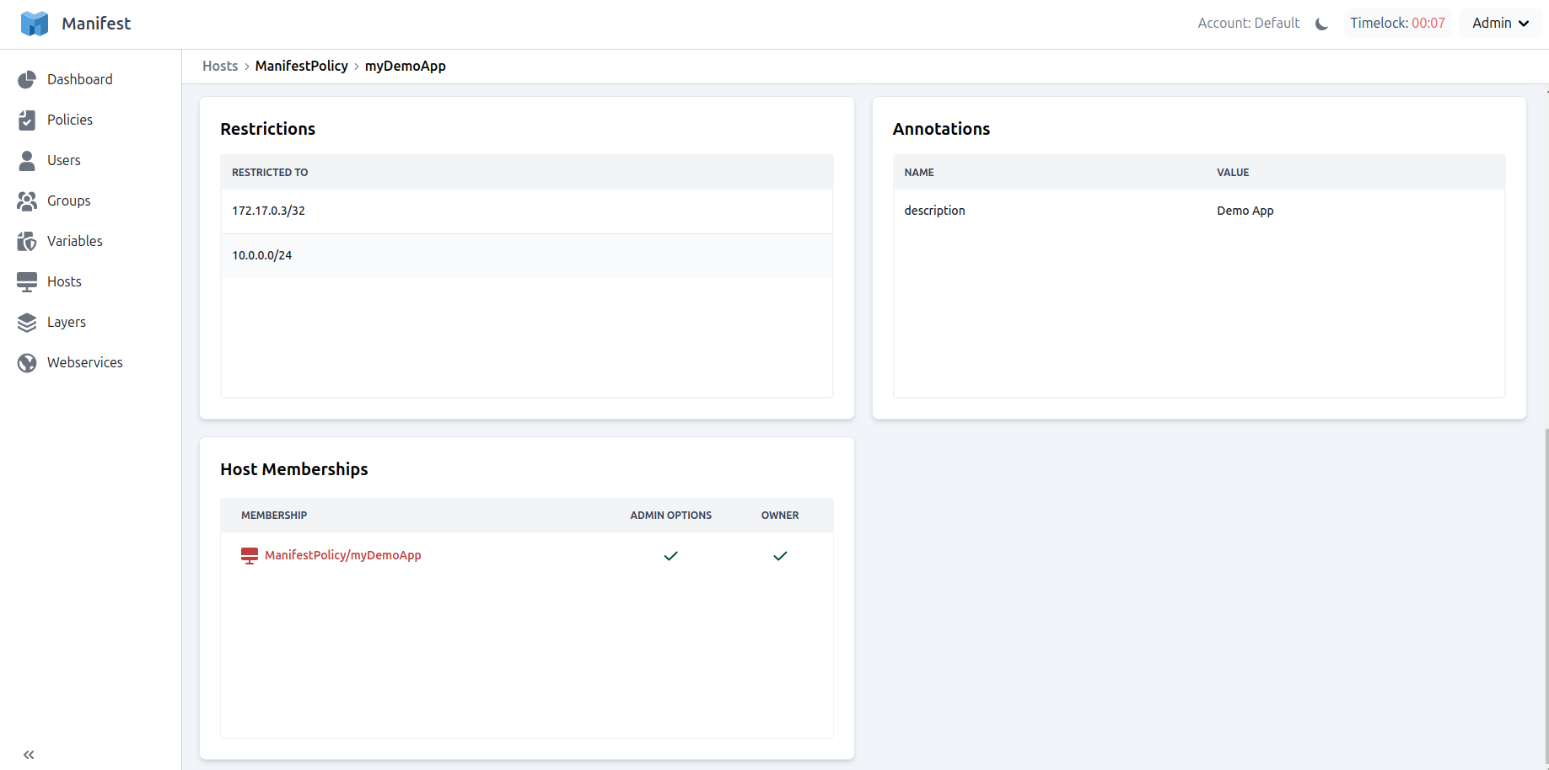Click the Timelock 00:07 indicator
The height and width of the screenshot is (770, 1549).
coord(1397,24)
